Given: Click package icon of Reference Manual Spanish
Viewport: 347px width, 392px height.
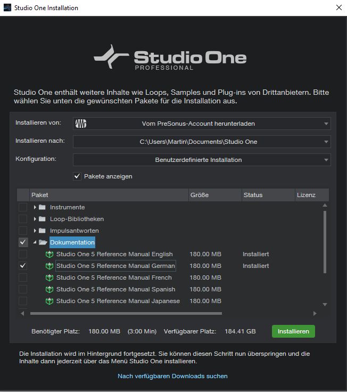Looking at the screenshot, I should pos(49,289).
